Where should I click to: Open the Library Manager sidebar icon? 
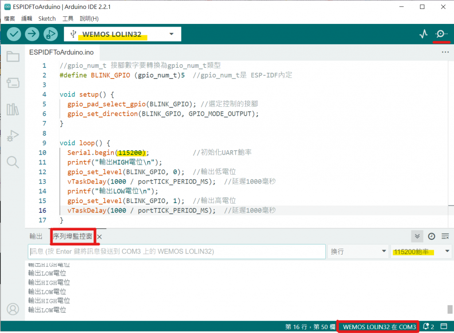click(x=13, y=110)
